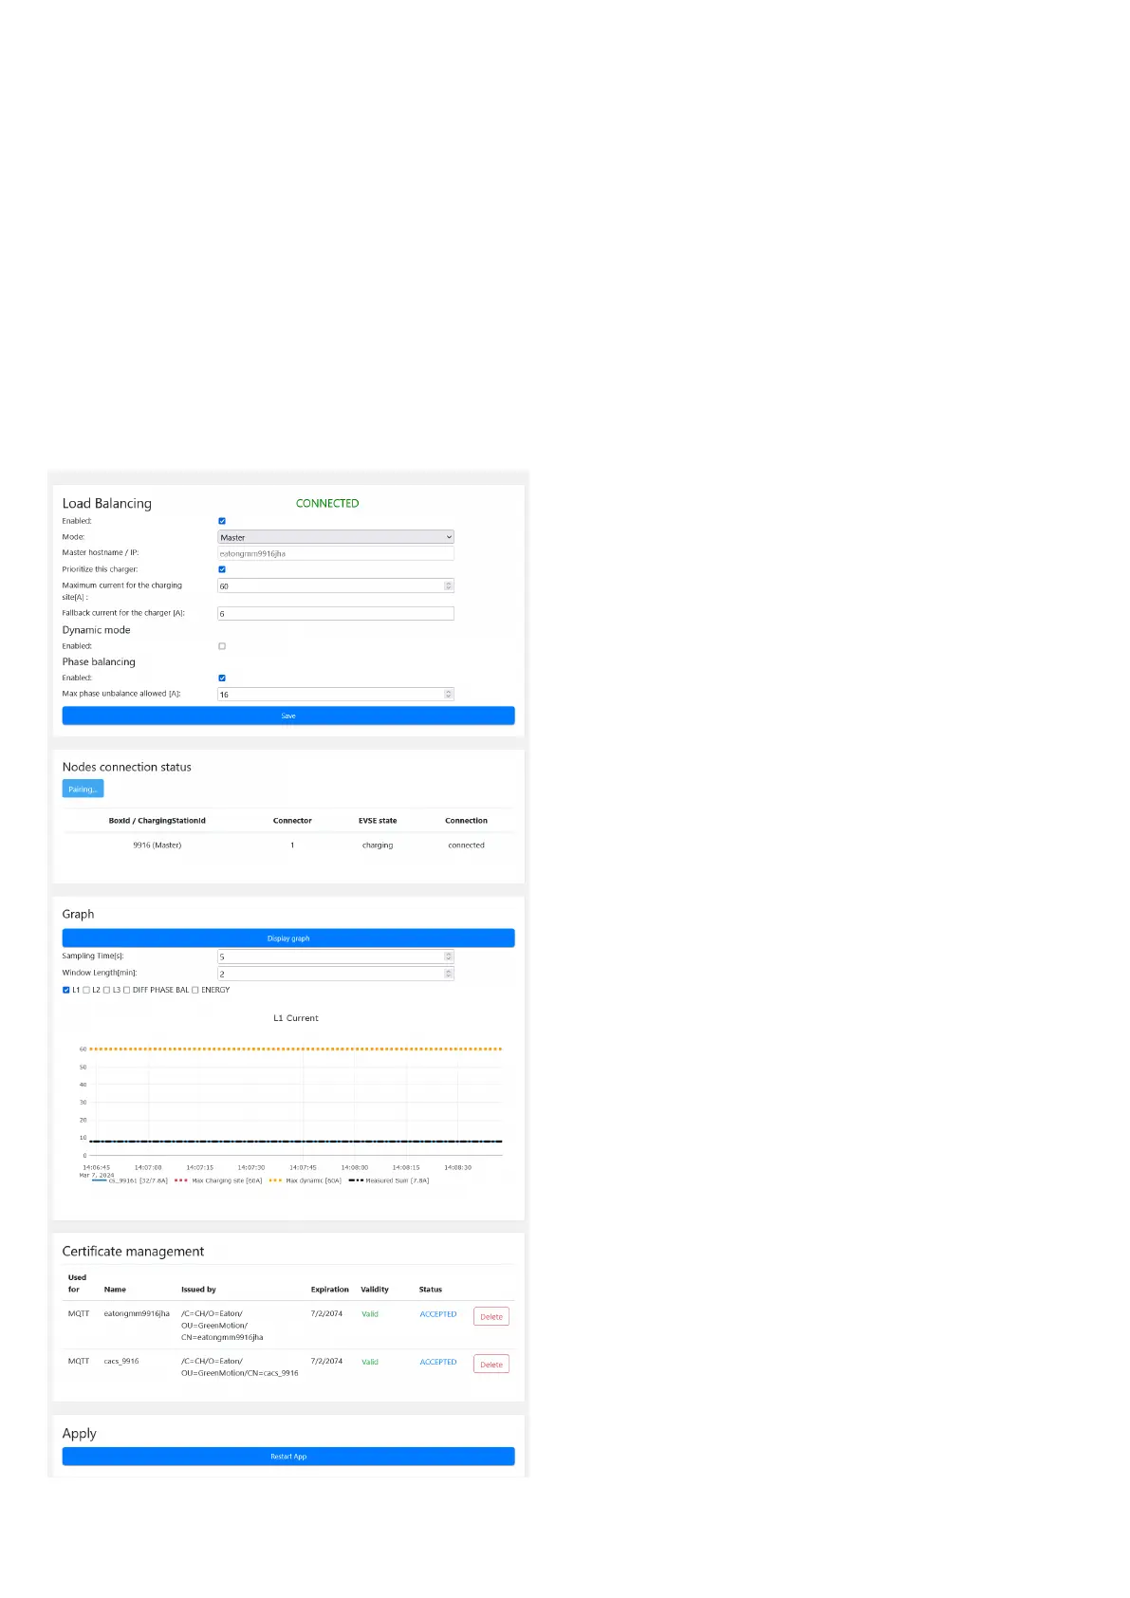Uncheck the L1 graph checkbox
Screen dimensions: 1130x1598
66,990
